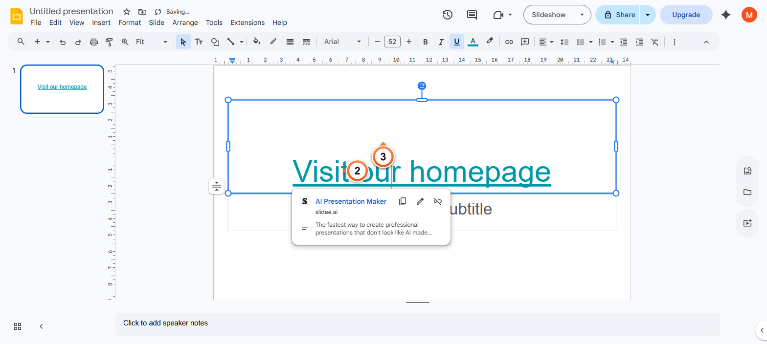767x344 pixels.
Task: Edit link pencil in link popup
Action: click(x=420, y=201)
